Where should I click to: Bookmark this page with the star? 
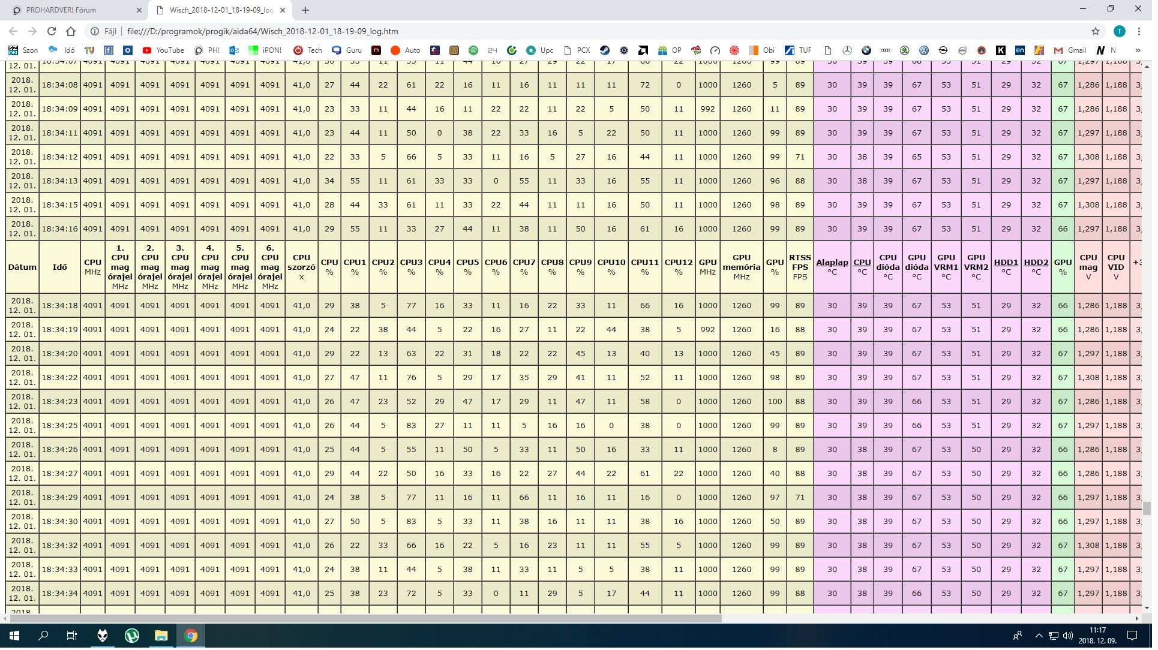(x=1096, y=31)
